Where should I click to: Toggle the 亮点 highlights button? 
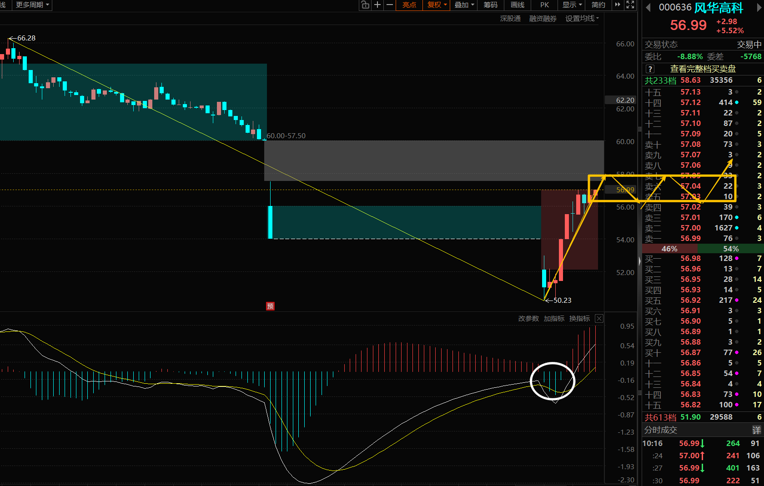coord(409,5)
